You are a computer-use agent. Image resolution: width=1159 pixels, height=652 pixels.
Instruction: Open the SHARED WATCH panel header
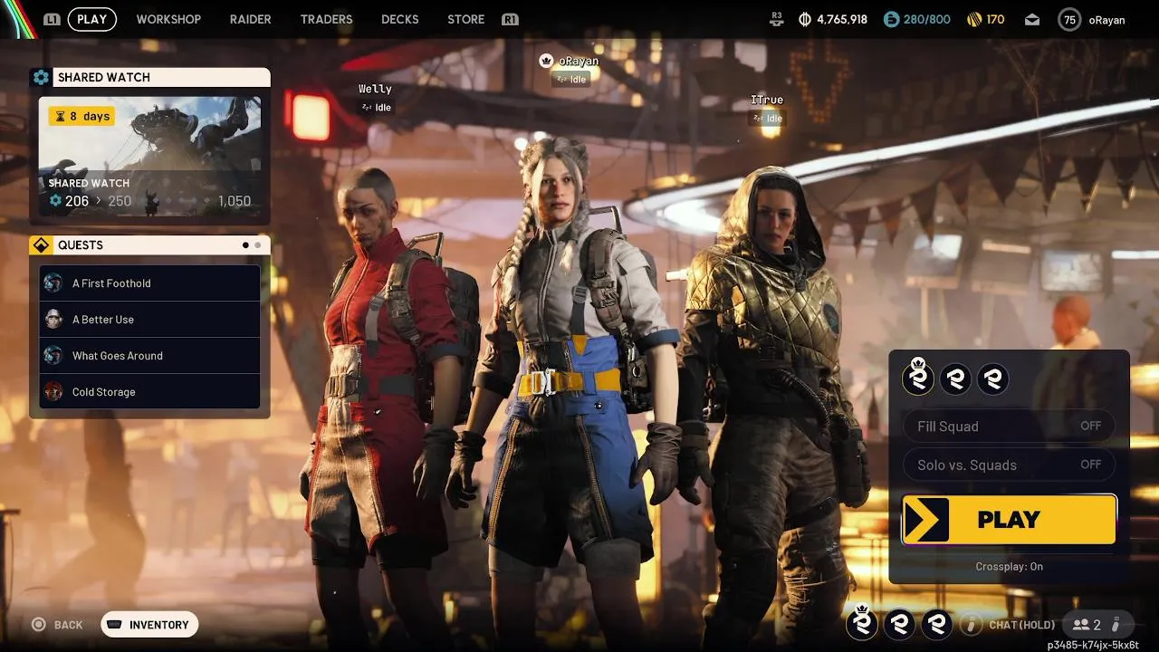[x=150, y=77]
